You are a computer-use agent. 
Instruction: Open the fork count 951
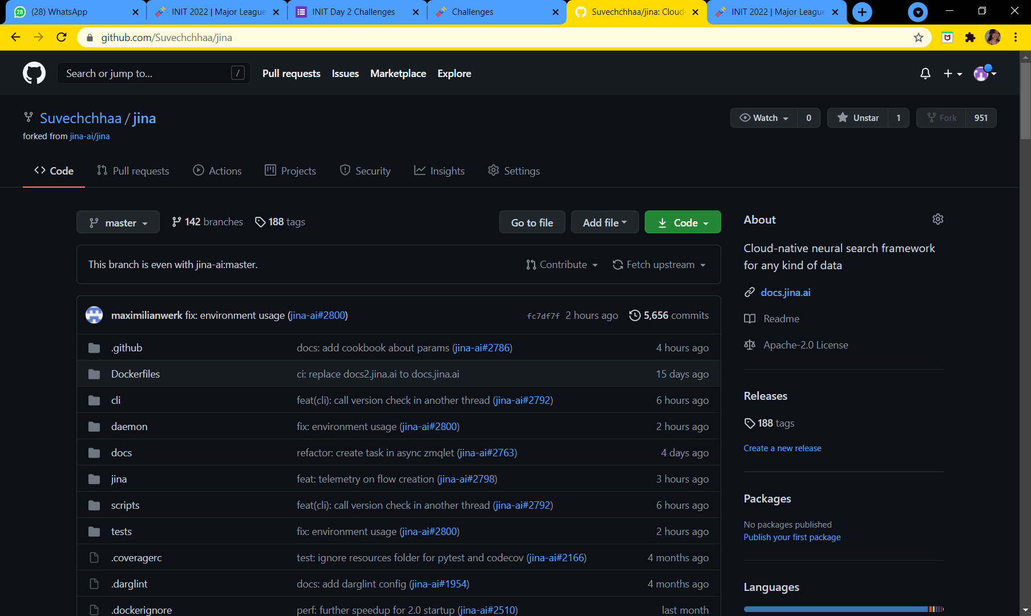(x=981, y=118)
